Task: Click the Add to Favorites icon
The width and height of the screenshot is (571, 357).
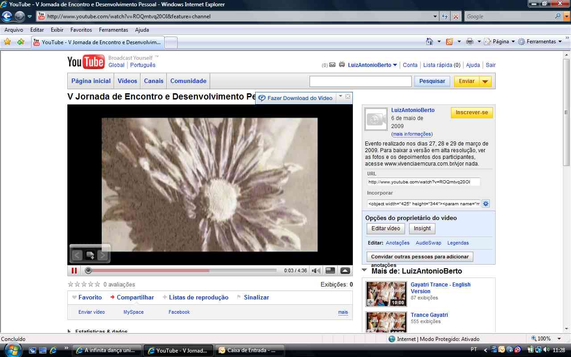Action: click(x=21, y=42)
